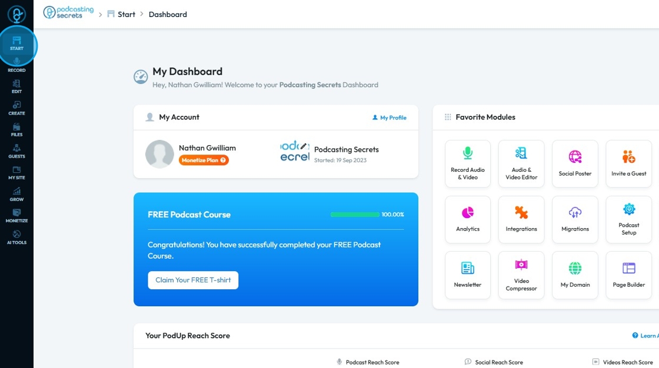Viewport: 659px width, 368px height.
Task: Open the Files section in the sidebar
Action: [x=16, y=130]
